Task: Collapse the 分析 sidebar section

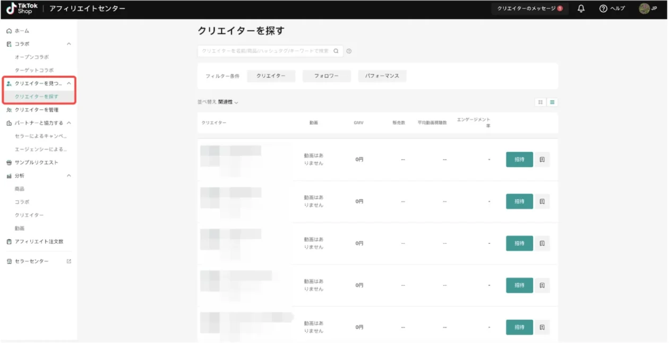Action: [68, 176]
